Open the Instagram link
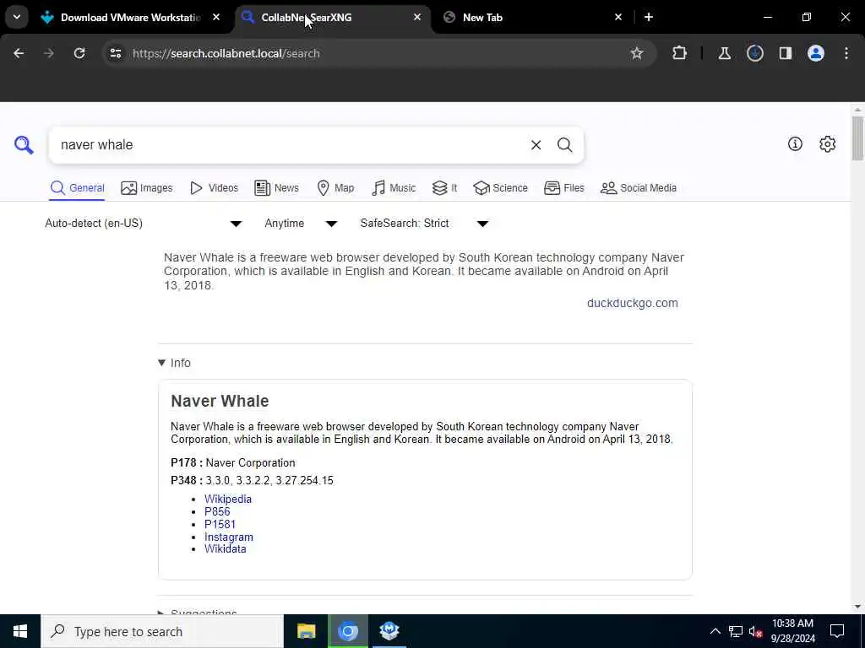This screenshot has width=865, height=648. coord(228,537)
